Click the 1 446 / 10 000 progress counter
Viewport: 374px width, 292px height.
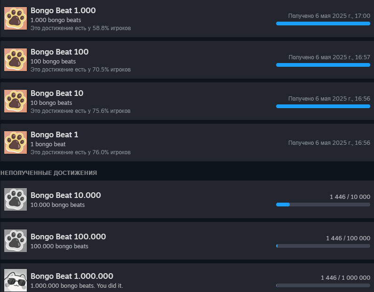(x=350, y=197)
